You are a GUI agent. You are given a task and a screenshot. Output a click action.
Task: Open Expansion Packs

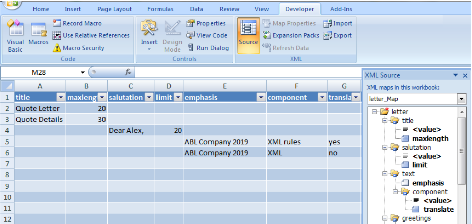[x=290, y=35]
